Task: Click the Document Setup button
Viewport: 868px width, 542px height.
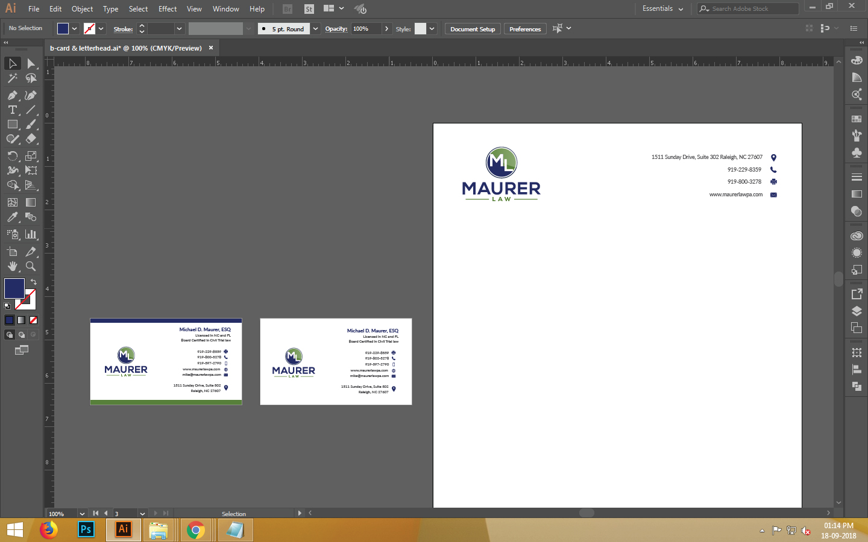Action: pyautogui.click(x=473, y=29)
